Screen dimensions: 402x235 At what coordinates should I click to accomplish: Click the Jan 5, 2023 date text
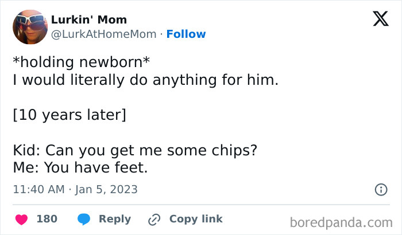click(x=106, y=189)
